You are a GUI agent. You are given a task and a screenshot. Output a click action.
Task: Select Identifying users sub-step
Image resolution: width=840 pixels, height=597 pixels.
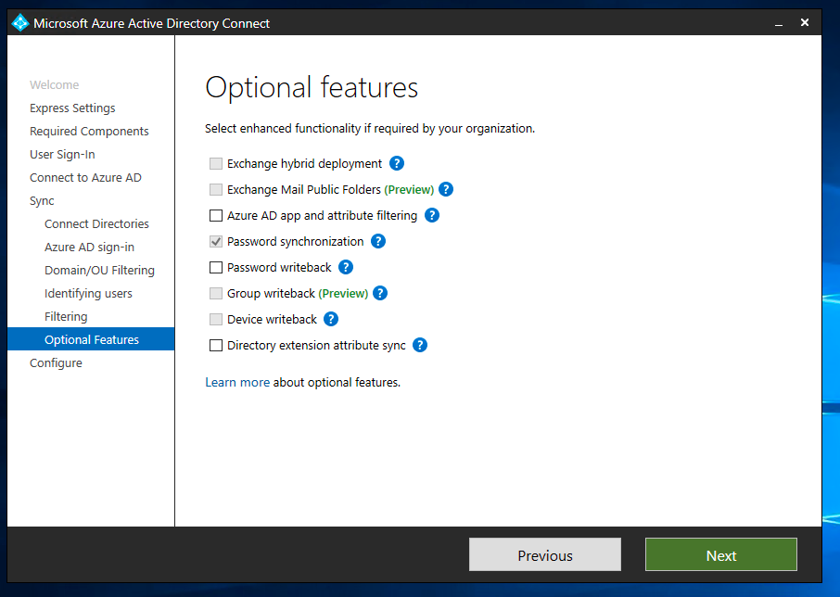point(88,294)
